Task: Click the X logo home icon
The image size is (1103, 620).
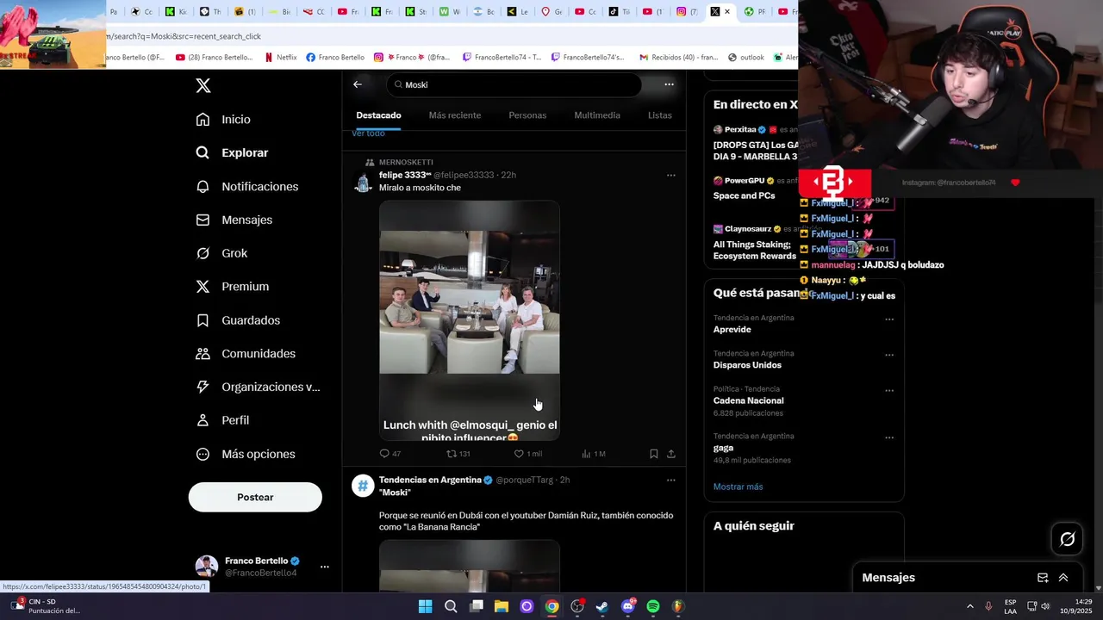Action: coord(203,85)
